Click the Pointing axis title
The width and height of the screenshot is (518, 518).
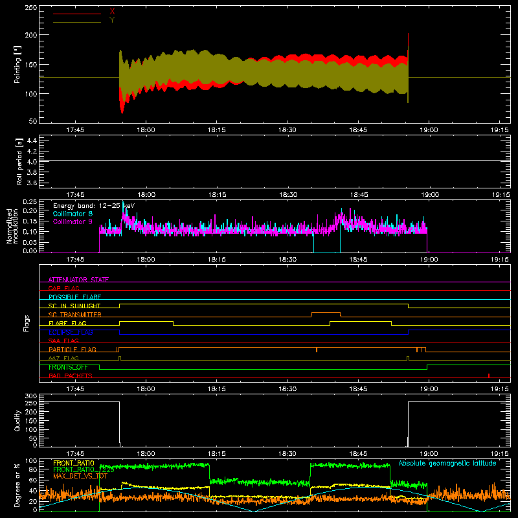tap(17, 64)
